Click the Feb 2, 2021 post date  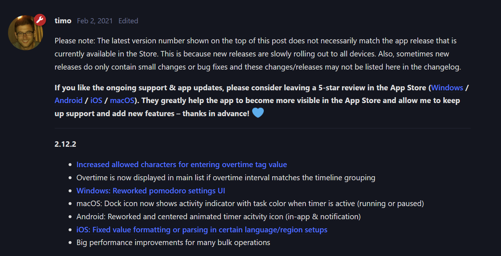click(95, 21)
